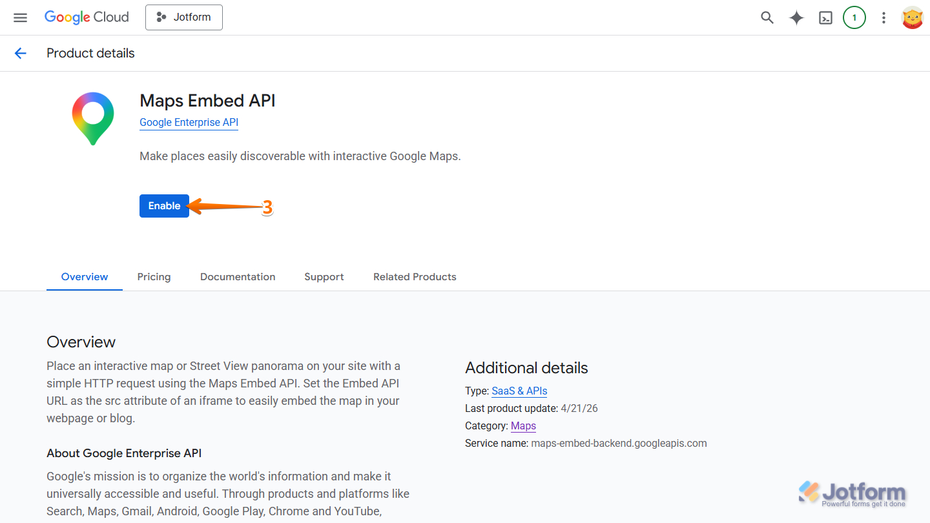The height and width of the screenshot is (523, 930).
Task: Click the search icon
Action: pyautogui.click(x=767, y=17)
